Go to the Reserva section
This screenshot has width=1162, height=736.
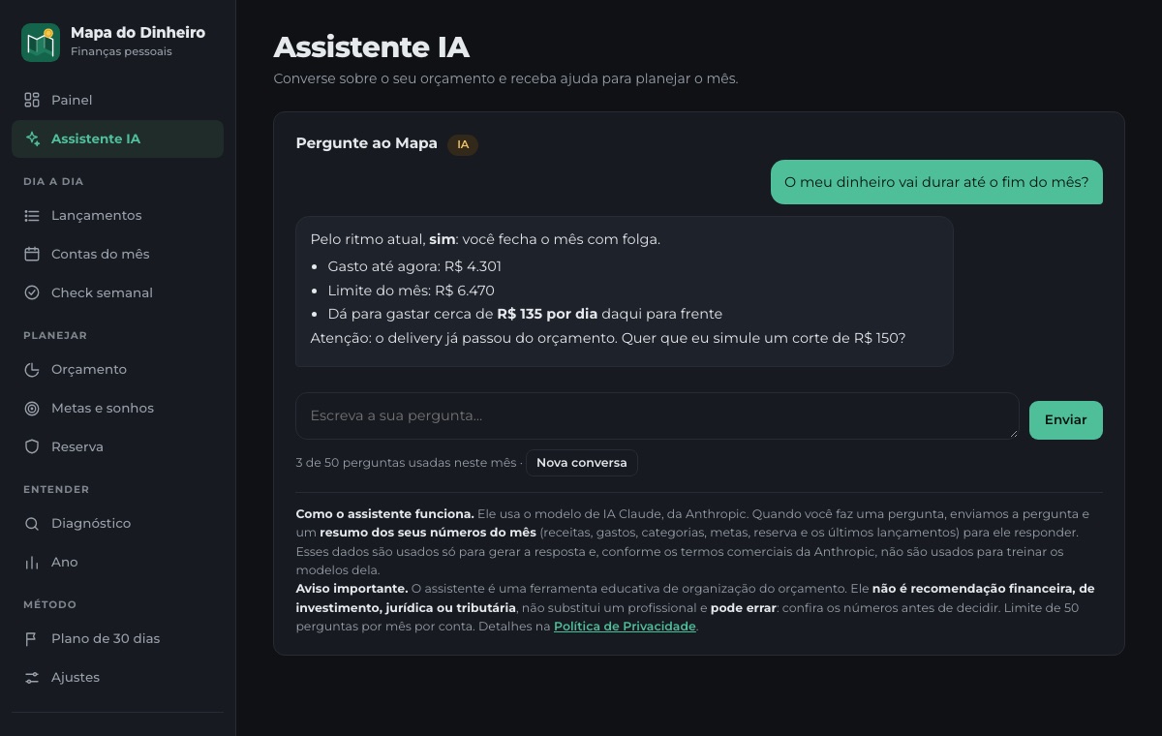(117, 446)
